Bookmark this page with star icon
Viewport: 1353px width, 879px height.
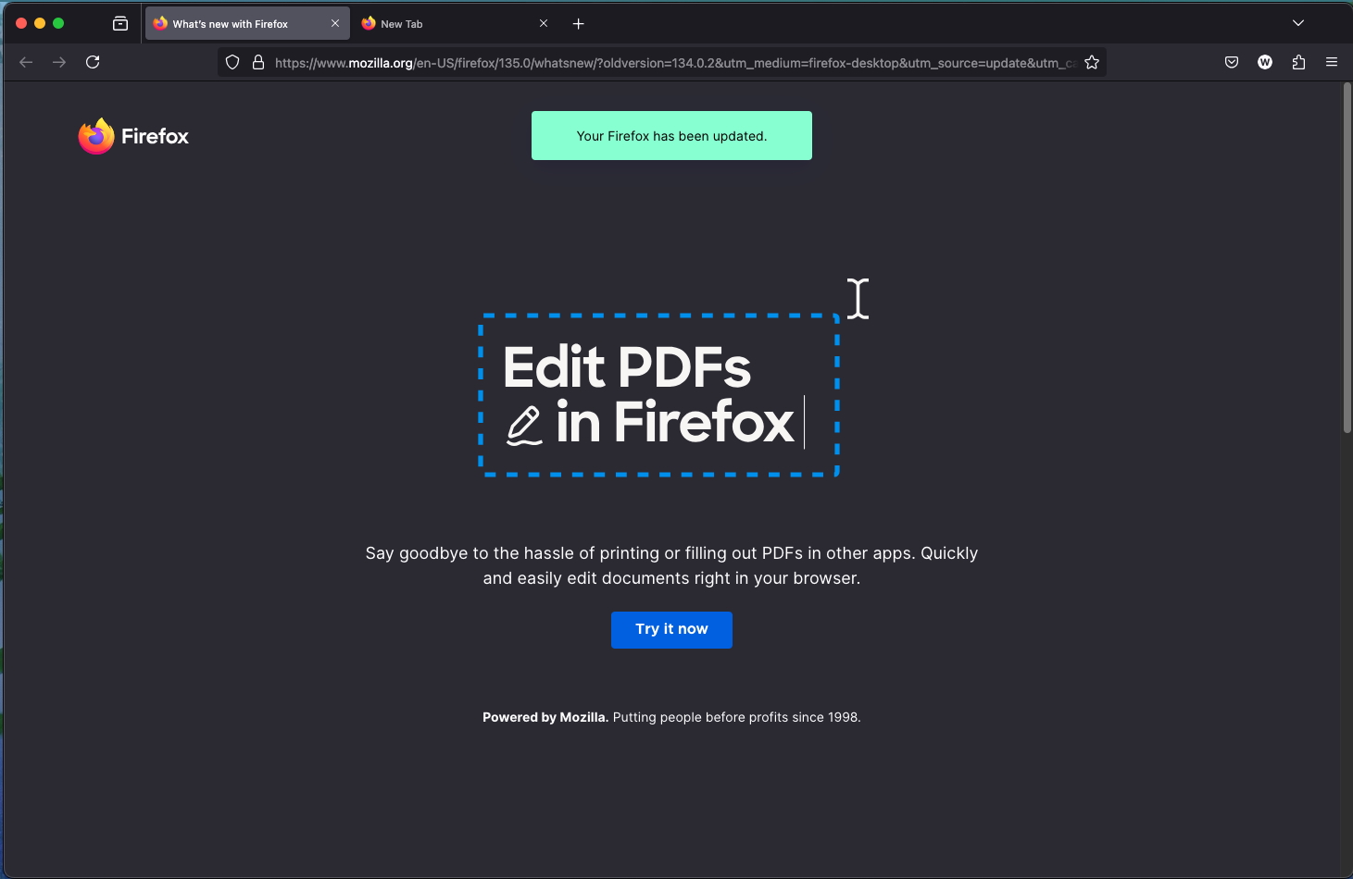(x=1092, y=62)
